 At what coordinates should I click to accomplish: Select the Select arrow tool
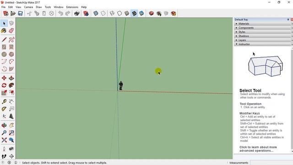(4, 23)
